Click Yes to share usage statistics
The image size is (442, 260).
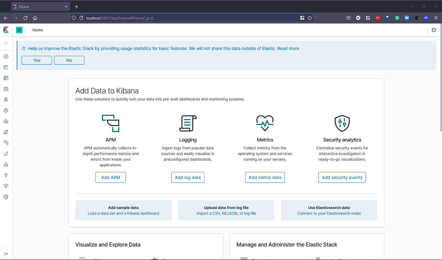[37, 60]
